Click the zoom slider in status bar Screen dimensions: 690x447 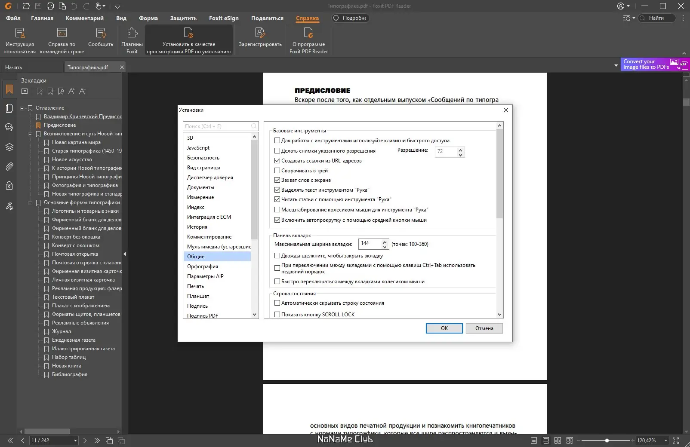pos(607,441)
